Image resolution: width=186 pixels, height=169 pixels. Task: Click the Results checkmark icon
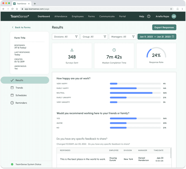tap(12, 80)
